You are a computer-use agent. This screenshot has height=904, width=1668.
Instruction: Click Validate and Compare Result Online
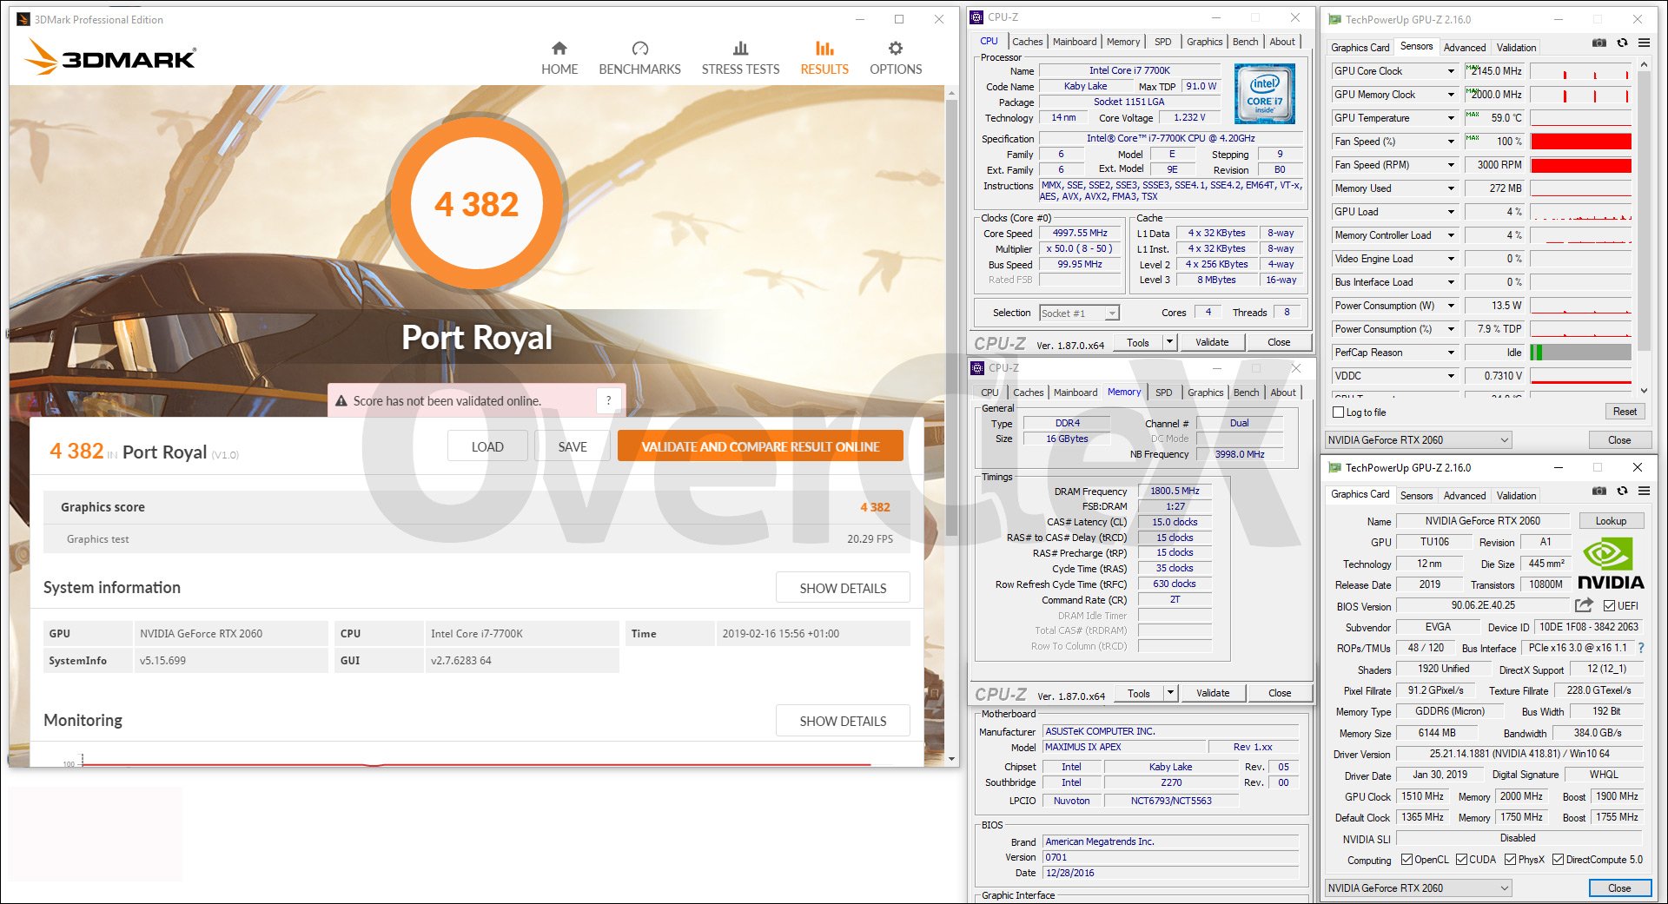pos(760,446)
